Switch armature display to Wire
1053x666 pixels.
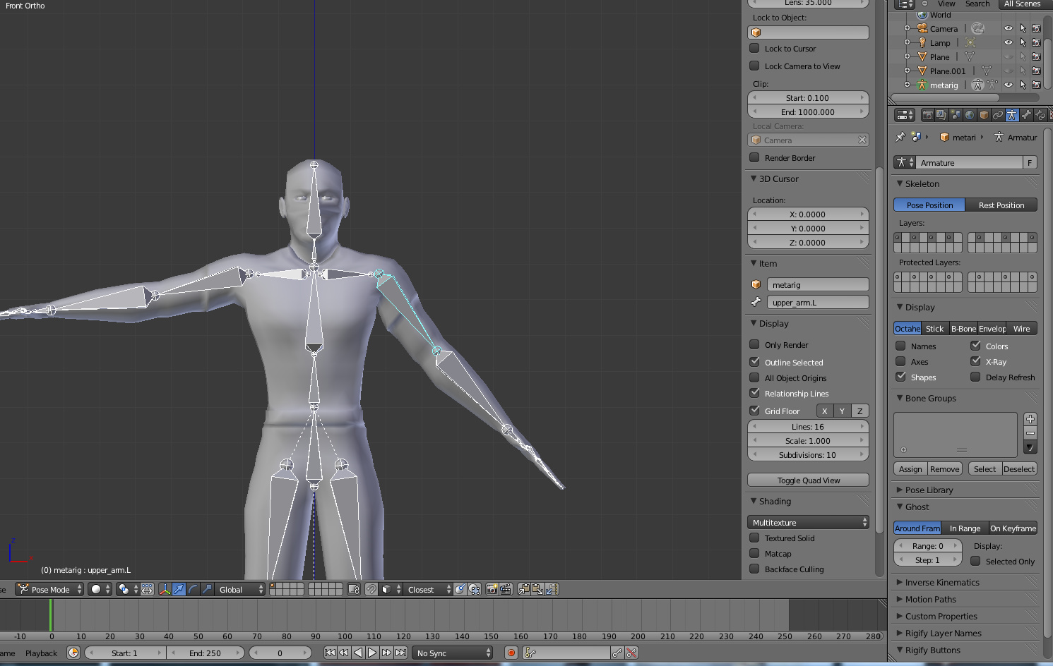1022,328
